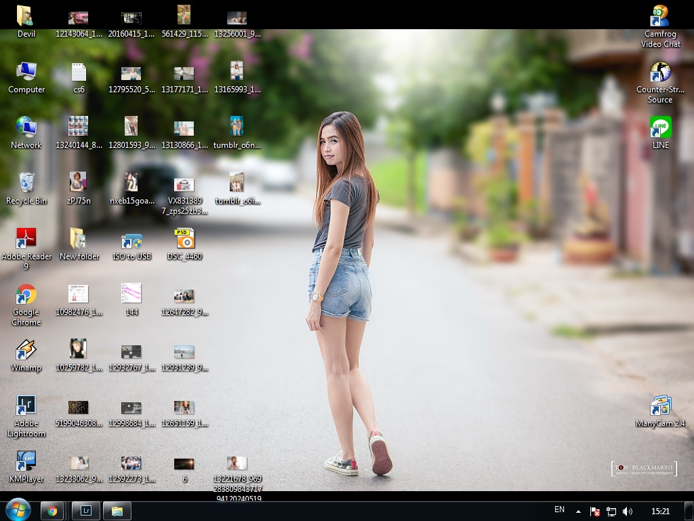Image resolution: width=694 pixels, height=521 pixels.
Task: Click Lightroom pinned in the taskbar
Action: [x=85, y=511]
